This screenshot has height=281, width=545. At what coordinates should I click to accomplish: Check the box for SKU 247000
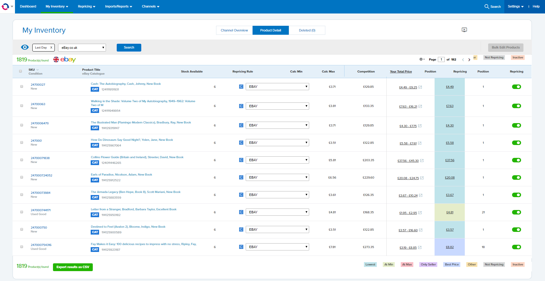coord(22,143)
